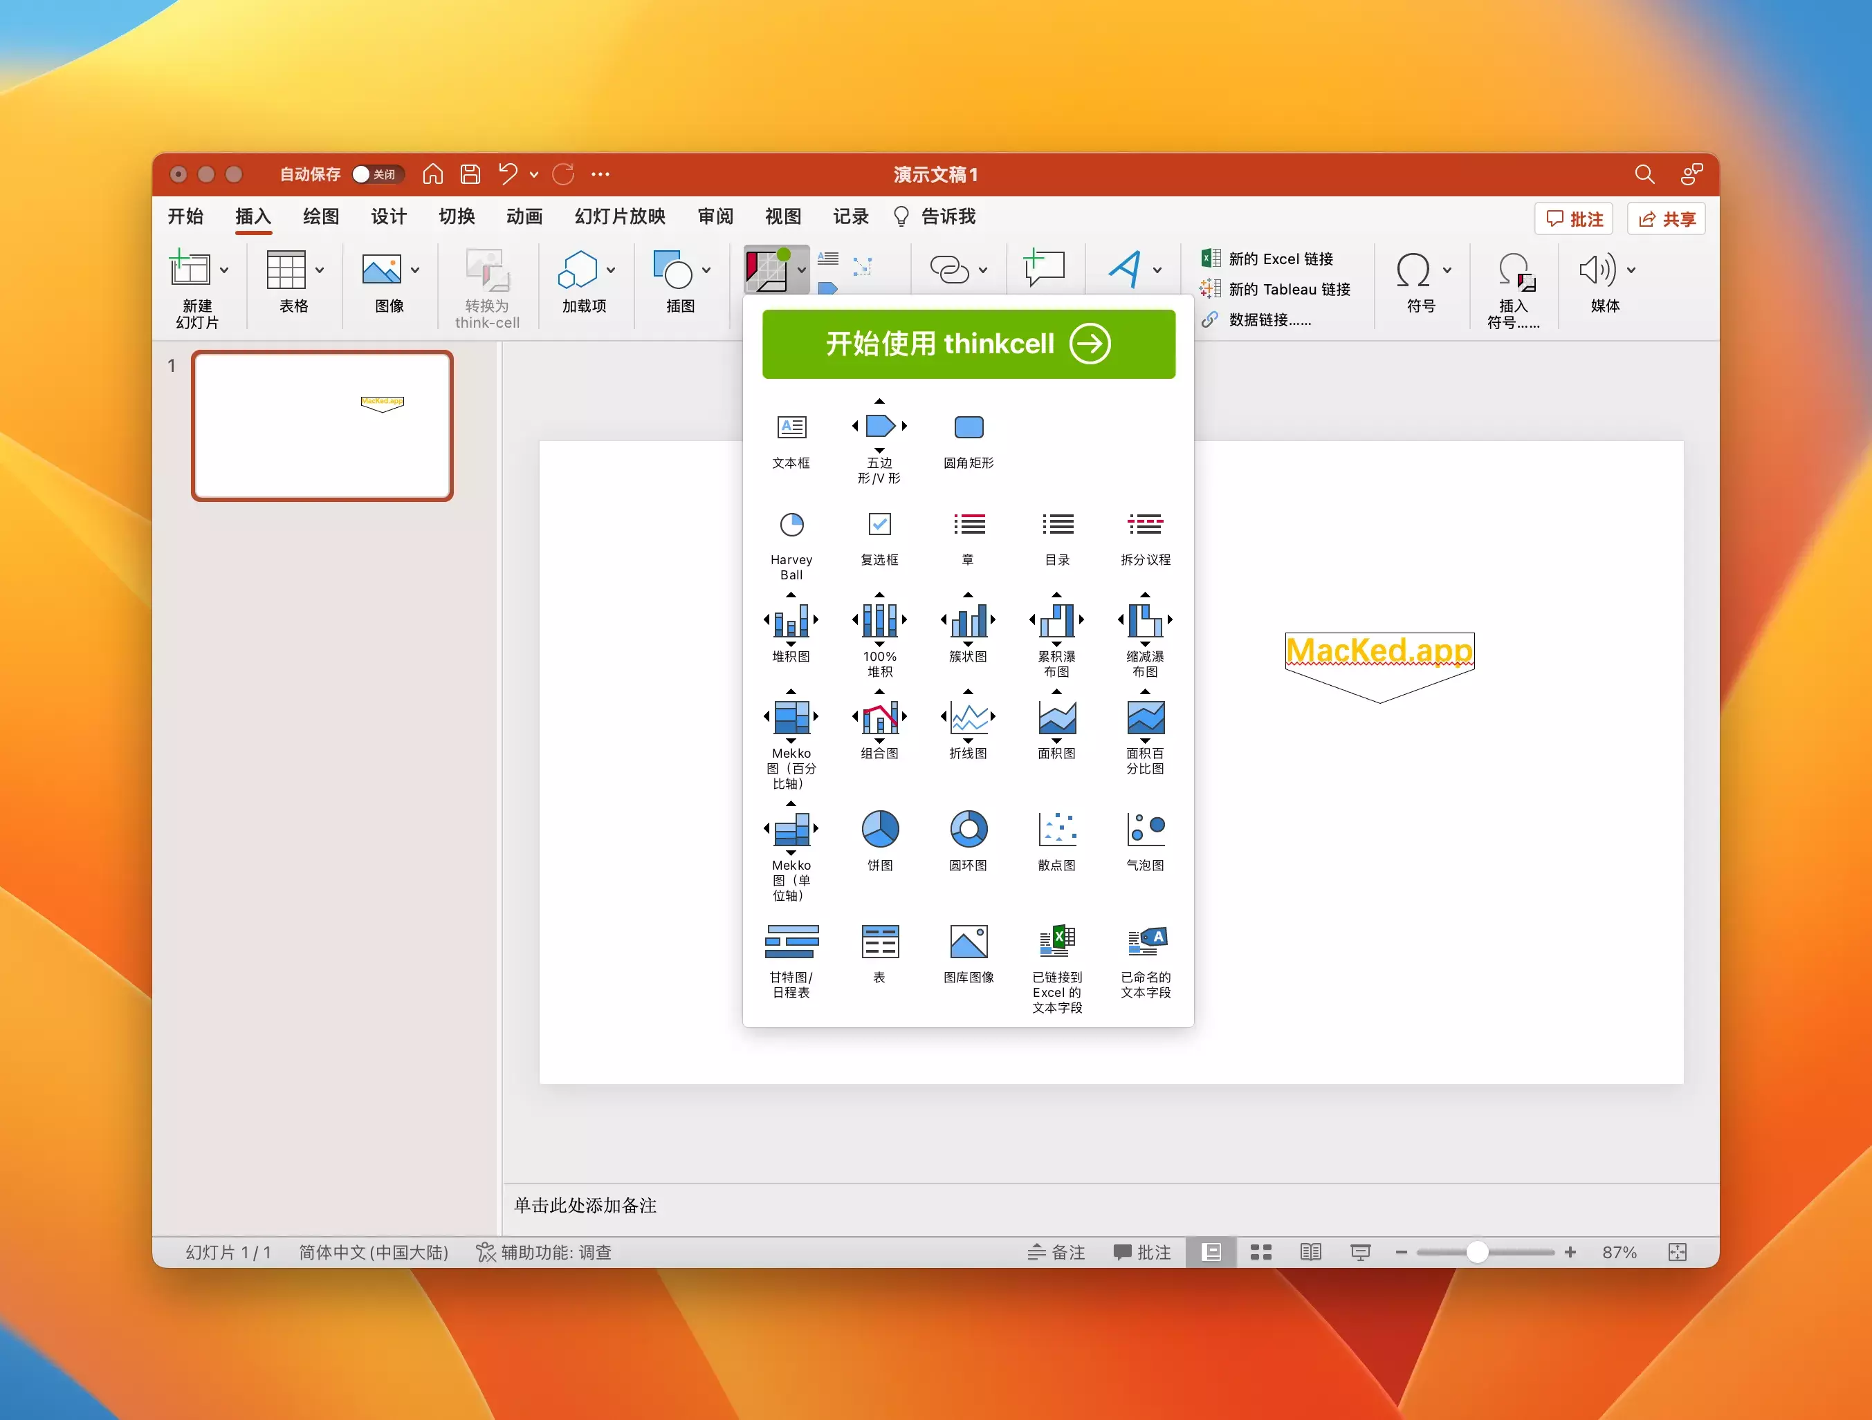The height and width of the screenshot is (1420, 1872).
Task: Click the 开始使用 thinkcell green button
Action: click(x=968, y=344)
